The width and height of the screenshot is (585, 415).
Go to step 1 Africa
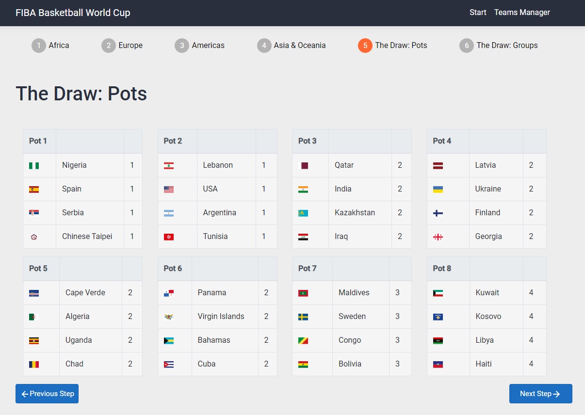pos(50,46)
